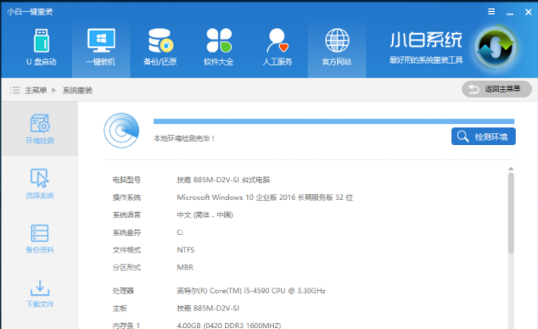This screenshot has width=538, height=329.
Task: Select the 备份资料 sidebar step
Action: [x=40, y=238]
